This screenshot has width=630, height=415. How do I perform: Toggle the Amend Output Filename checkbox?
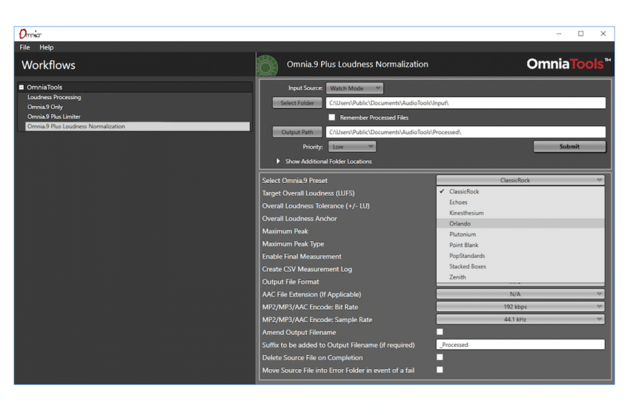pos(440,332)
